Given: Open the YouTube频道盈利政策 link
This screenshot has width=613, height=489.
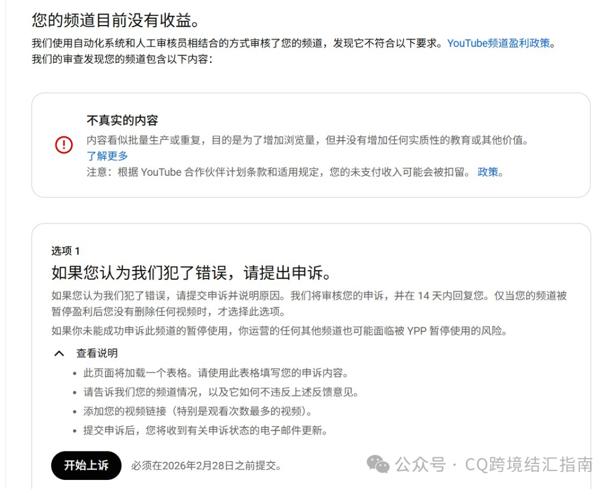Looking at the screenshot, I should point(499,43).
